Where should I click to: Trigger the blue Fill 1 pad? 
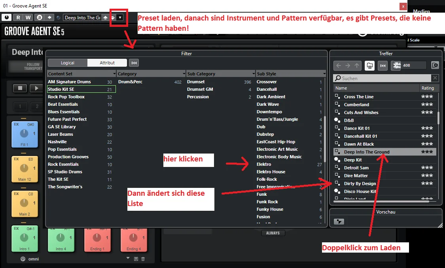[x=25, y=135]
